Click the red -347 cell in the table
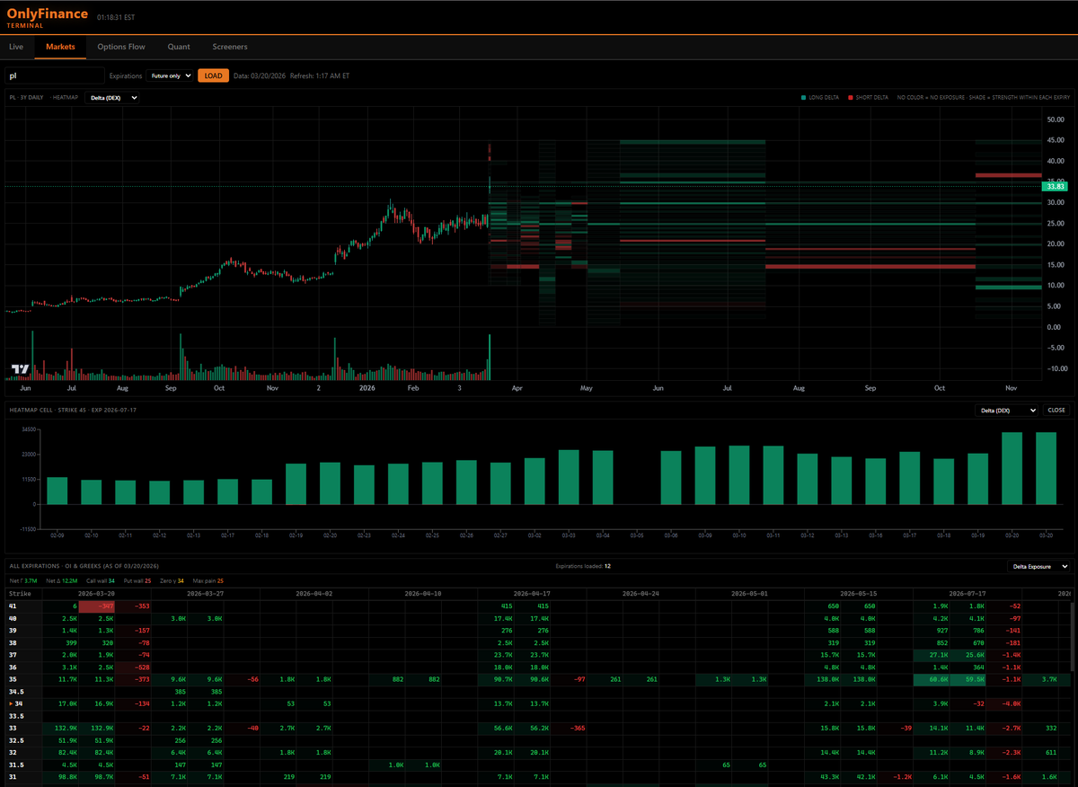This screenshot has width=1078, height=787. pyautogui.click(x=97, y=606)
